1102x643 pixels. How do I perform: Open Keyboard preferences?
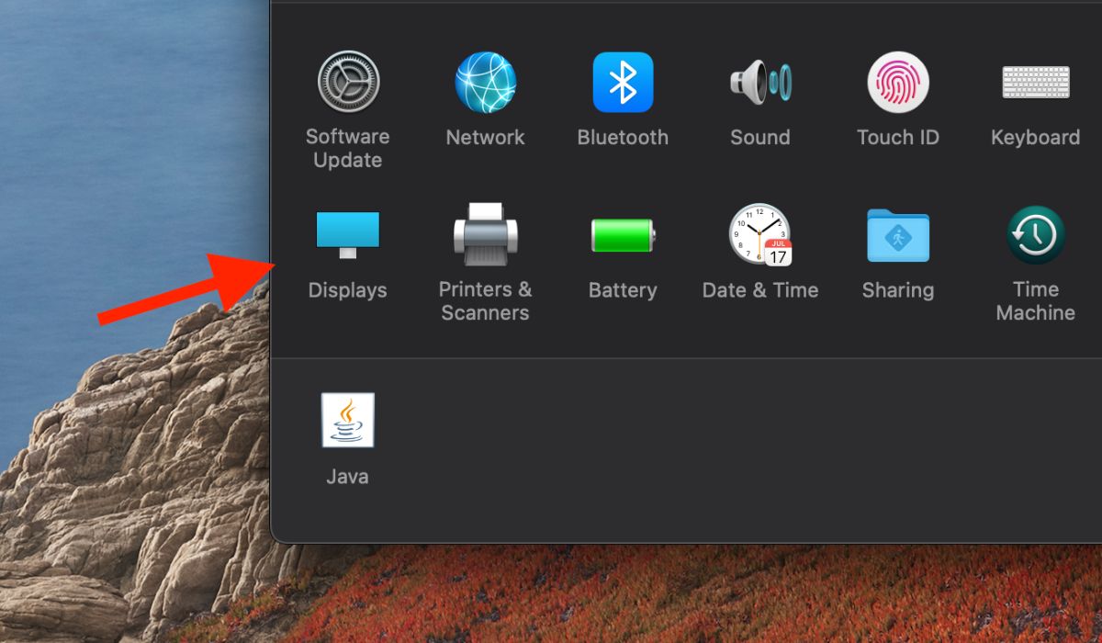coord(1035,81)
